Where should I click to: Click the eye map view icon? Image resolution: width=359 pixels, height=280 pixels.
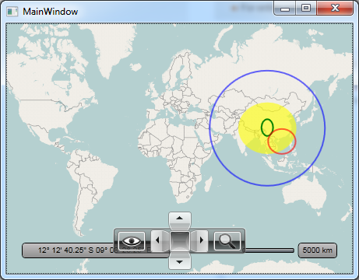pos(132,241)
